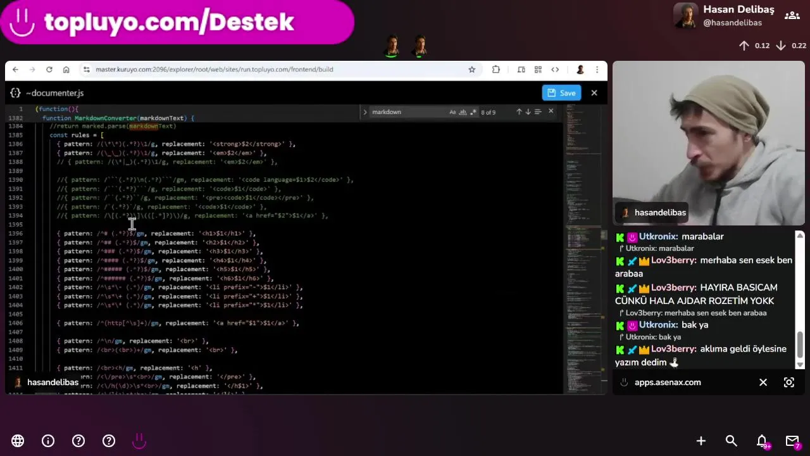Screen dimensions: 810x456
Task: Click the plus add icon
Action: [x=701, y=441]
